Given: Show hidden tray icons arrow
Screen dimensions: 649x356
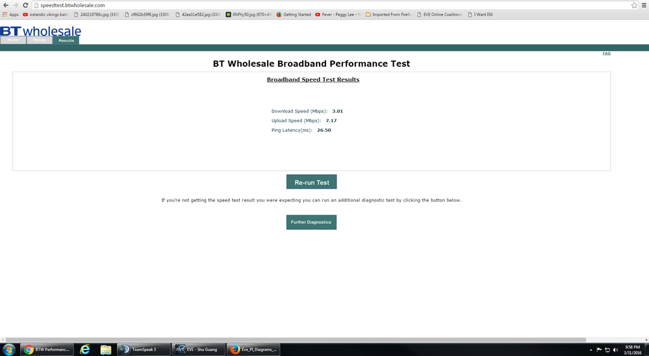Looking at the screenshot, I should click(x=591, y=350).
